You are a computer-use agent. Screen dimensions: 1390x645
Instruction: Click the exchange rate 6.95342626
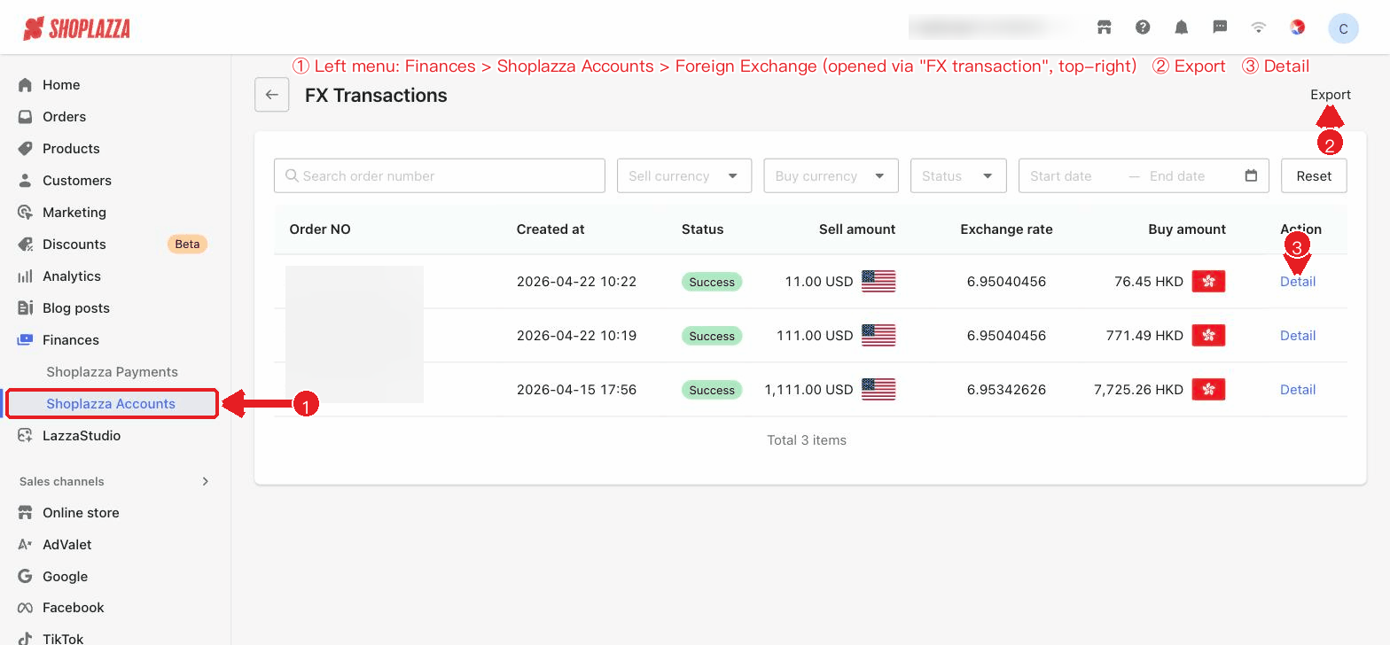pyautogui.click(x=1006, y=390)
